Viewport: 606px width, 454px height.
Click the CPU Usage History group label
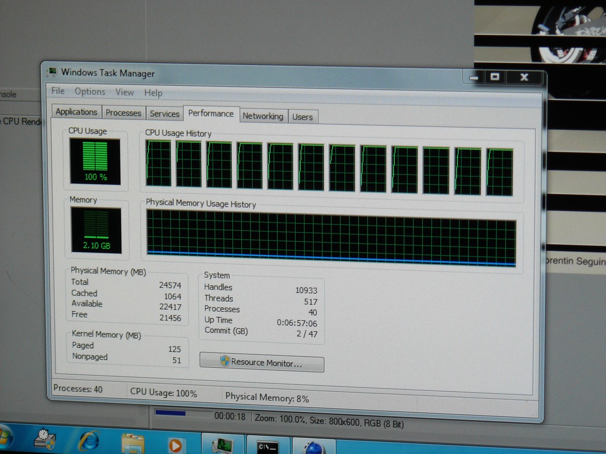(178, 133)
